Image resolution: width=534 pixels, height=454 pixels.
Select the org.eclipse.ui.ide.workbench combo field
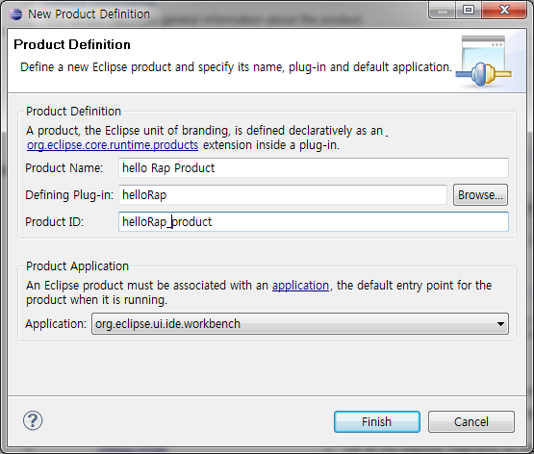(300, 324)
